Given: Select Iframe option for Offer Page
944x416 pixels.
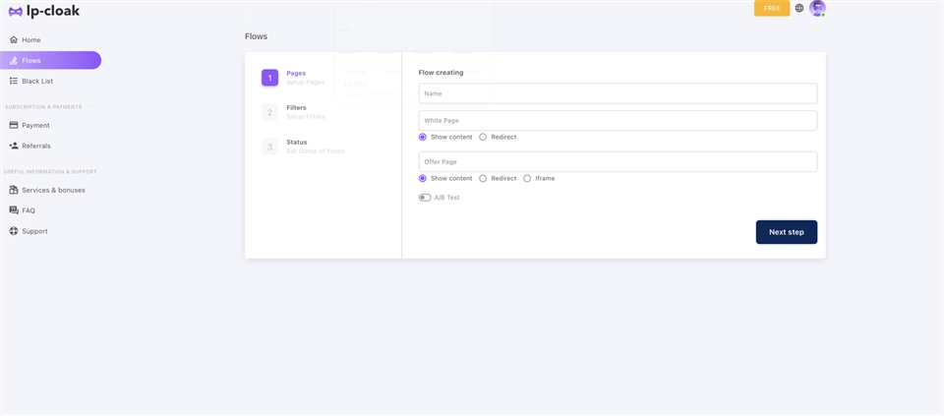Looking at the screenshot, I should pyautogui.click(x=527, y=178).
